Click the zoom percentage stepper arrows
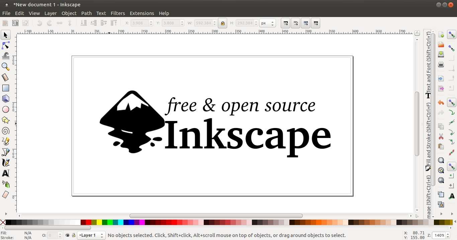The width and height of the screenshot is (457, 240). [448, 235]
